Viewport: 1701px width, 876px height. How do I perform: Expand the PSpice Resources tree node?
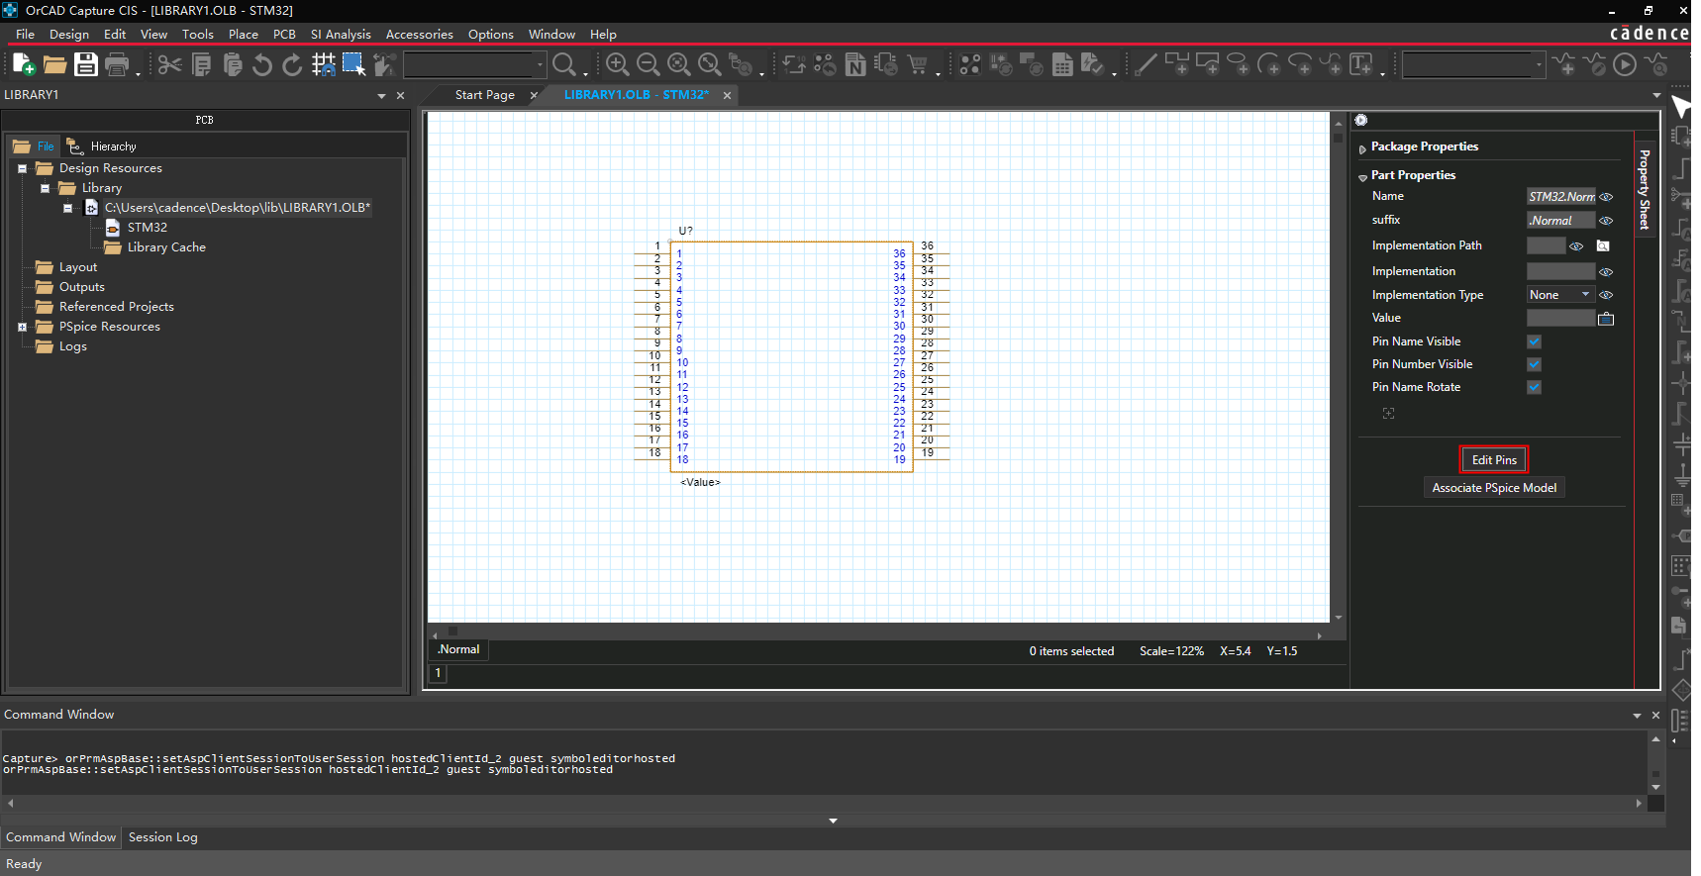(x=22, y=327)
